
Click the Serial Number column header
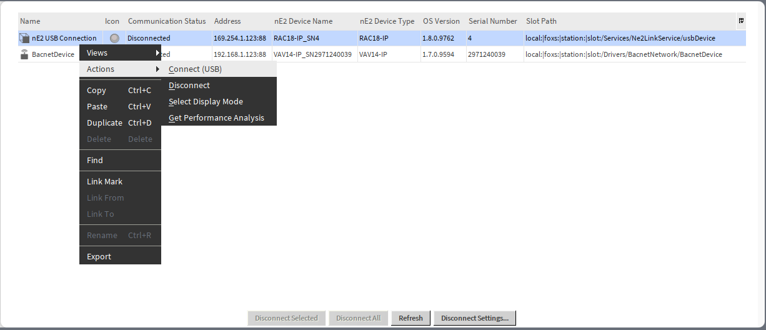(x=493, y=21)
